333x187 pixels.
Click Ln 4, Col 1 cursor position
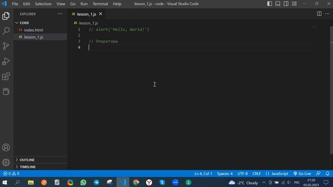(203, 173)
